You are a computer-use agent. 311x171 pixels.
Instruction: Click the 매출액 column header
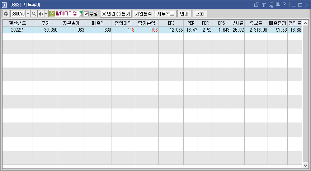click(98, 23)
